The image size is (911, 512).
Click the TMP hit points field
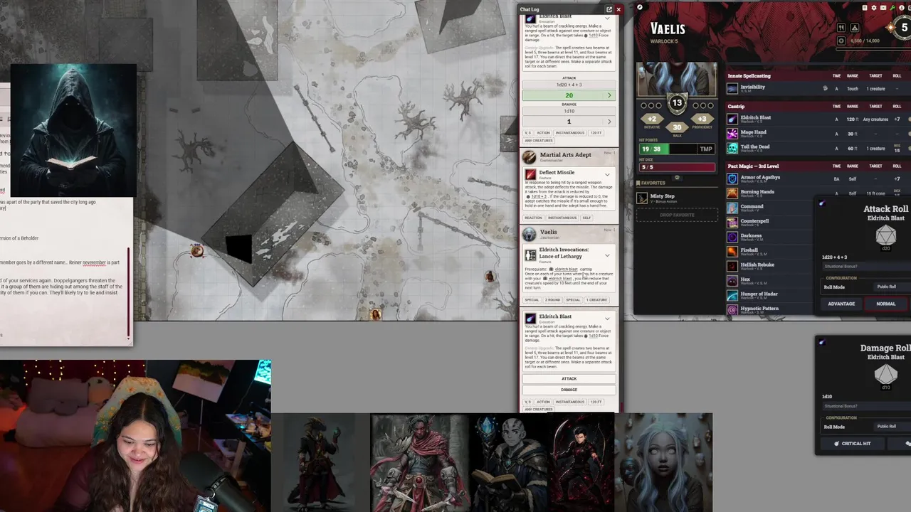coord(705,149)
